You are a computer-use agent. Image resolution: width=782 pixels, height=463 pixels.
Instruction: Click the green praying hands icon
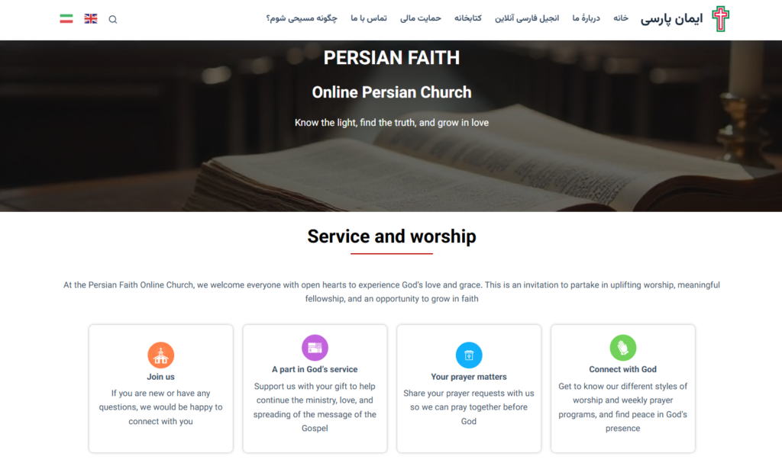point(623,348)
